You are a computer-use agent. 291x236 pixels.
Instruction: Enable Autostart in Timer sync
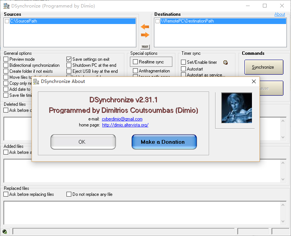[x=184, y=69]
